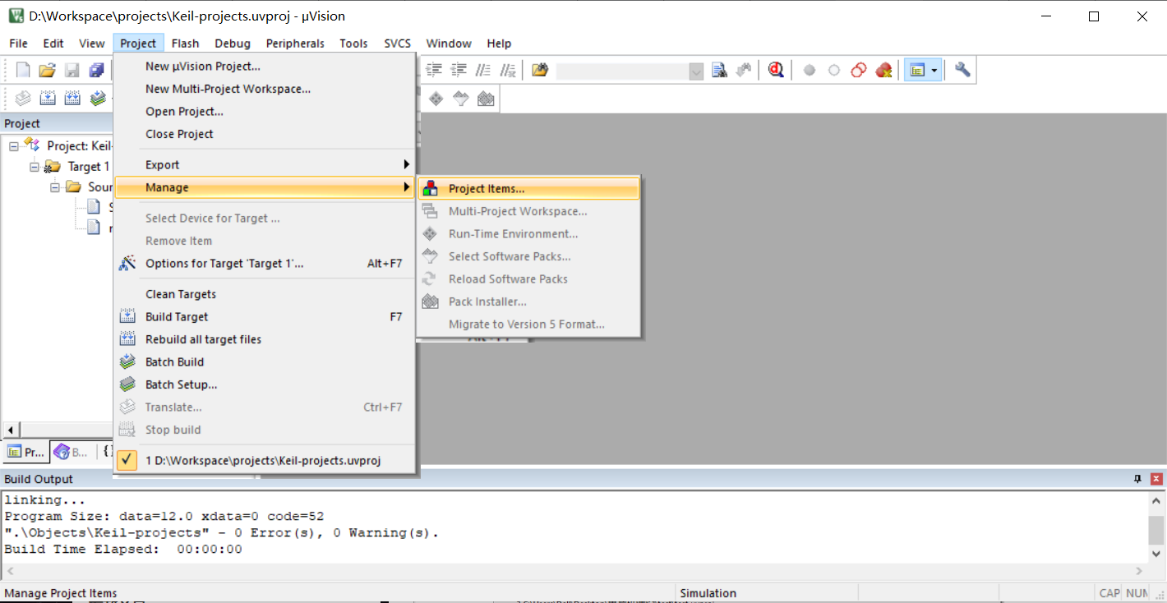This screenshot has height=603, width=1167.
Task: Select Target 1 in project tree
Action: pyautogui.click(x=88, y=167)
